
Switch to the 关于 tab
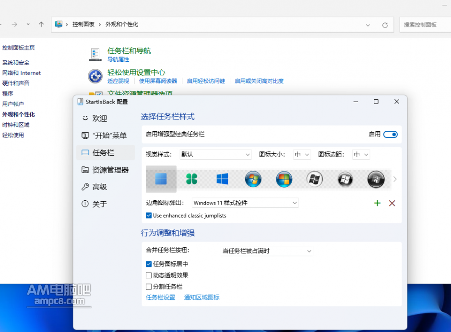click(x=106, y=204)
